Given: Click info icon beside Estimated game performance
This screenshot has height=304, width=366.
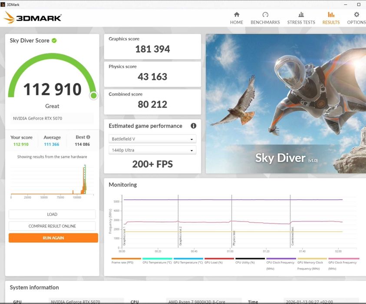Looking at the screenshot, I should 193,126.
